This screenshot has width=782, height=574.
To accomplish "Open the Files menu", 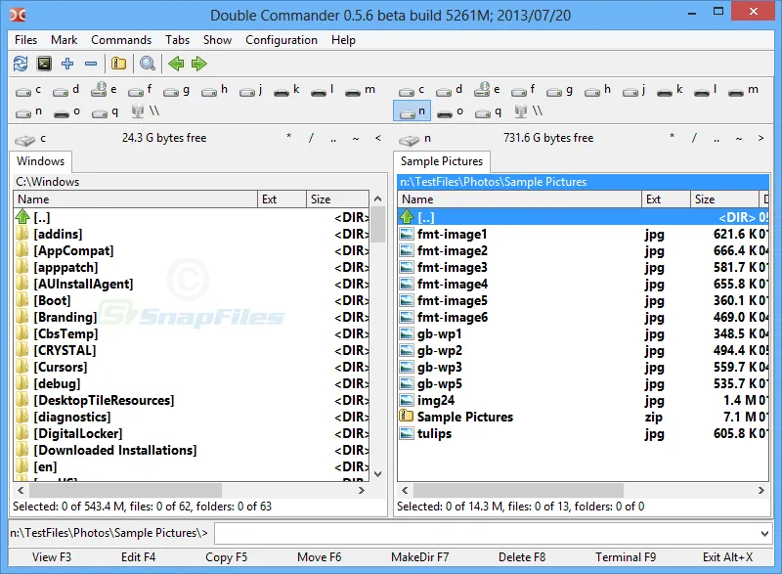I will click(x=25, y=40).
